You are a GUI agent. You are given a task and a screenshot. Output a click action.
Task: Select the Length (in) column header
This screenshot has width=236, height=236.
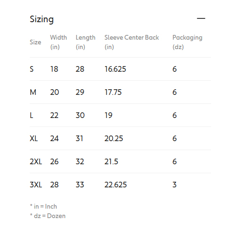pyautogui.click(x=85, y=42)
